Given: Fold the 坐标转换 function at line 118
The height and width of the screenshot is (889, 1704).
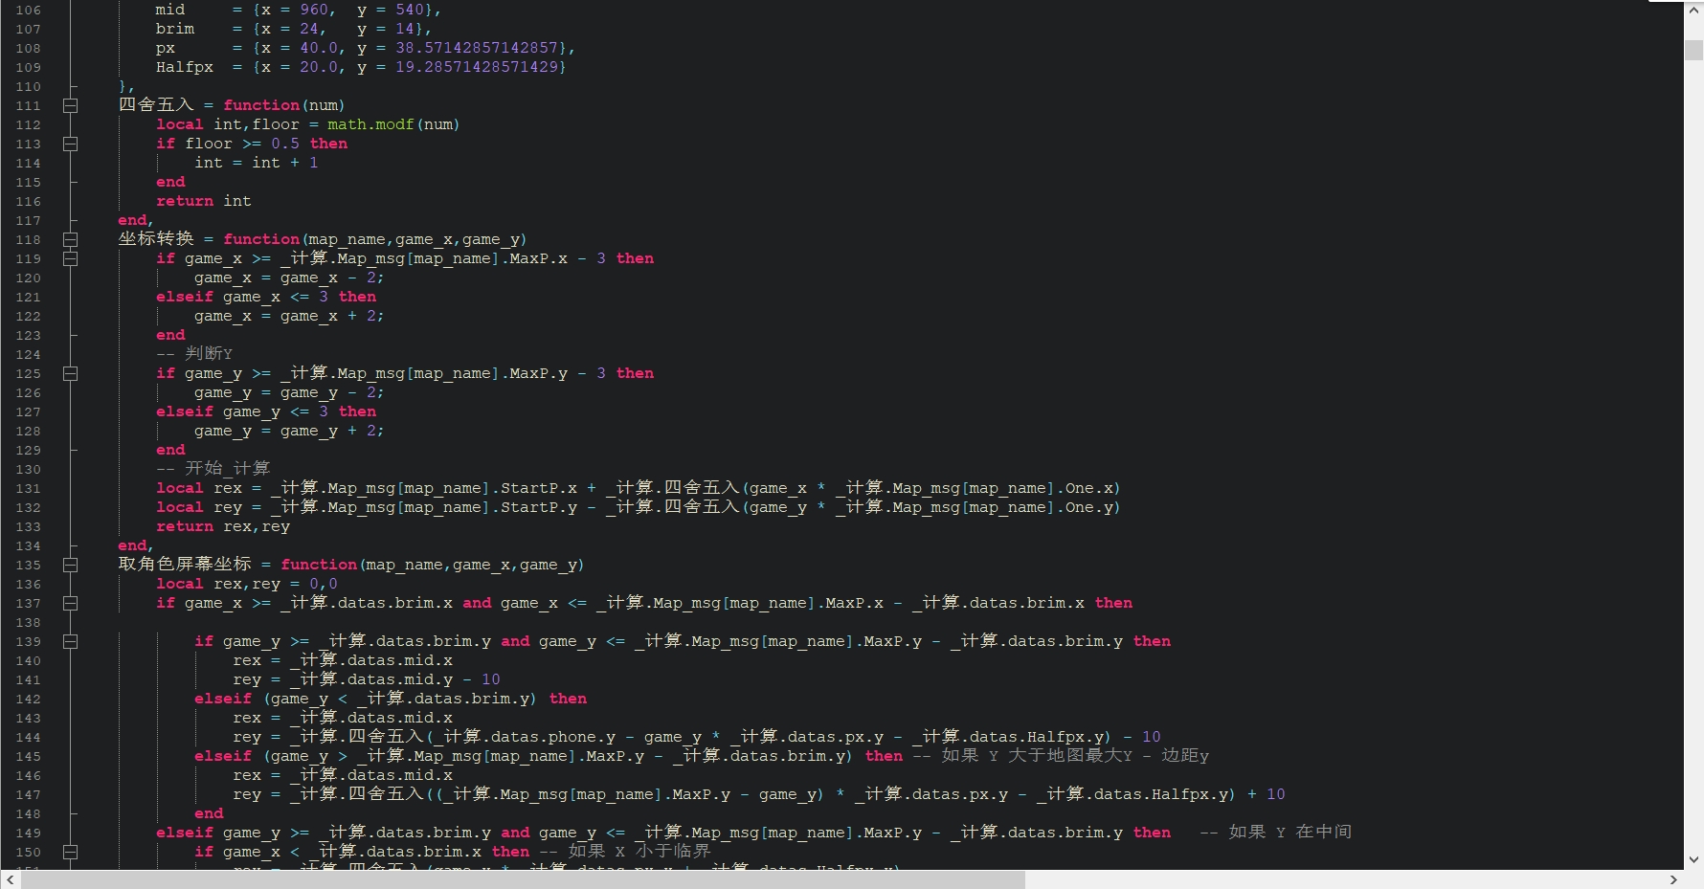Looking at the screenshot, I should pyautogui.click(x=70, y=239).
